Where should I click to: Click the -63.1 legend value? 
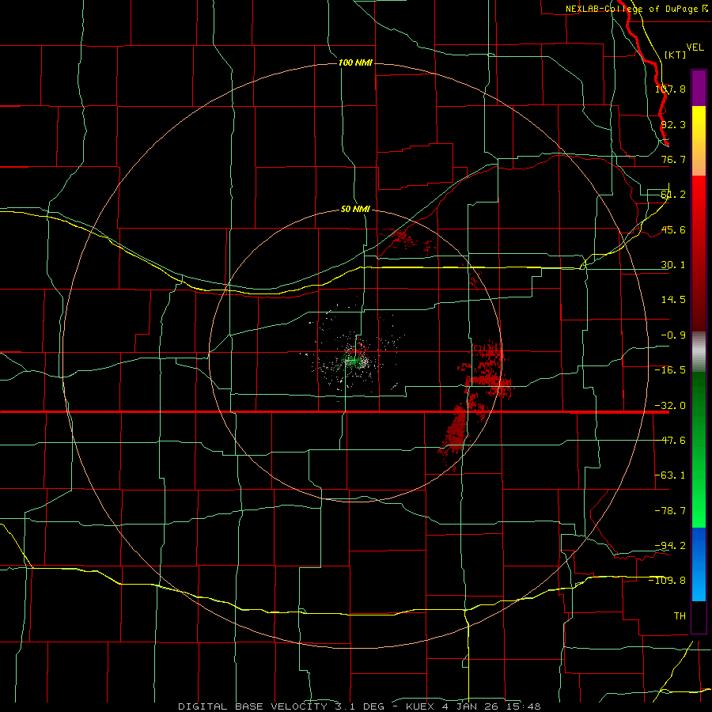(x=670, y=475)
